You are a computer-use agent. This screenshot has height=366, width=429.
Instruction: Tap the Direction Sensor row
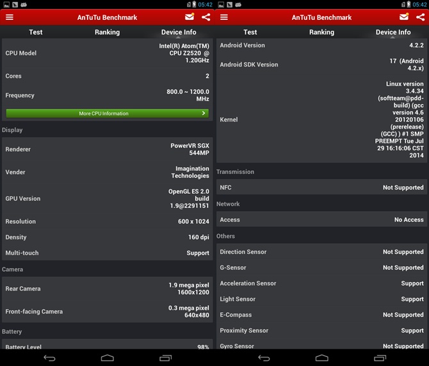tap(321, 251)
